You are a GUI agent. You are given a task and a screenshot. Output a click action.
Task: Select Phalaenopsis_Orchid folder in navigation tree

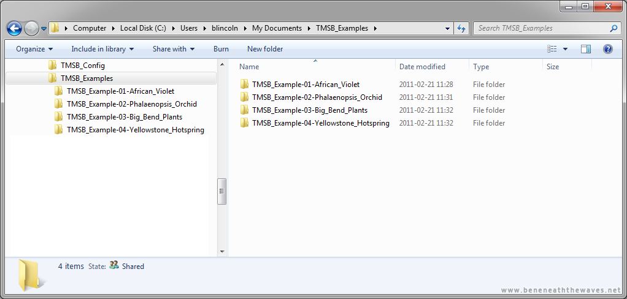[131, 104]
